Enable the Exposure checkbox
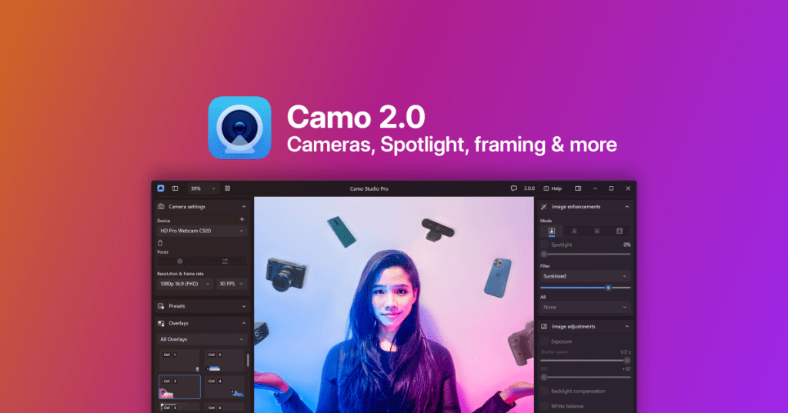This screenshot has width=788, height=413. [544, 341]
